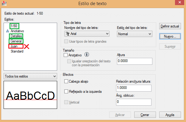Open help with the Ayuda button
The image size is (186, 122).
pos(170,115)
